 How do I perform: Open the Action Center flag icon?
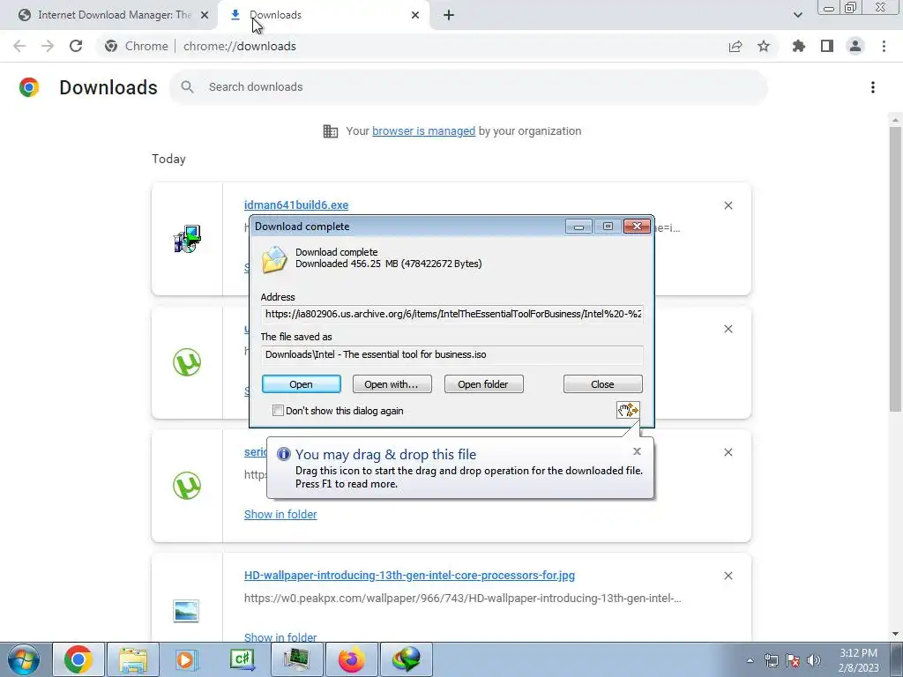[793, 660]
